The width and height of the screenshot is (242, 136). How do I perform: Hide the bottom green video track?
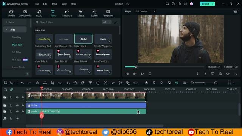(23, 111)
